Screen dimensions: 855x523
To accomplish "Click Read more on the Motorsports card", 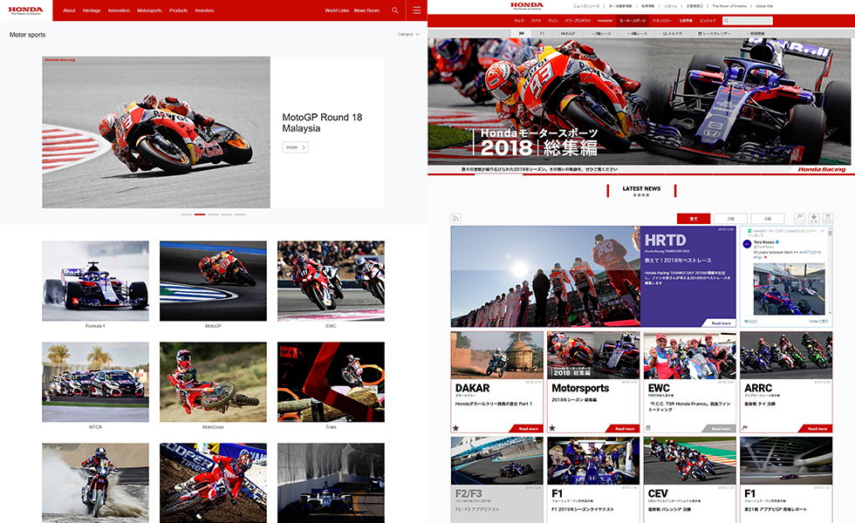I will [623, 429].
